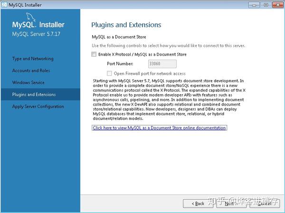The image size is (285, 213).
Task: Click the Port Number field showing 33060
Action: click(162, 64)
